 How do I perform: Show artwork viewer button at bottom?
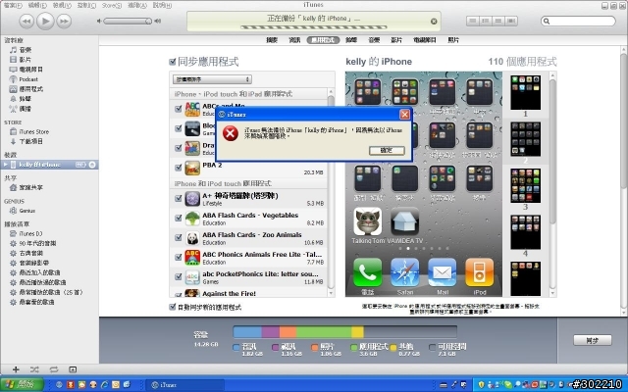coord(73,369)
